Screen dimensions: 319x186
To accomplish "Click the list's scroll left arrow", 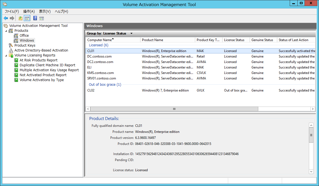I will click(88, 109).
